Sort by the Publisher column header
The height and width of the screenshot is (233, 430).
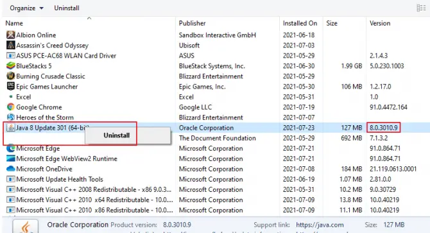(x=193, y=23)
